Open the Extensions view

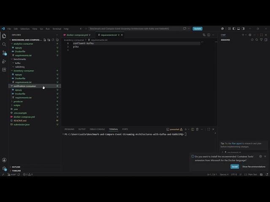pyautogui.click(x=4, y=70)
